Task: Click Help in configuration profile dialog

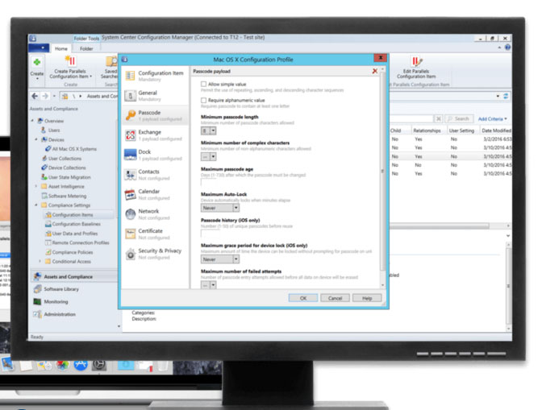Action: 367,298
